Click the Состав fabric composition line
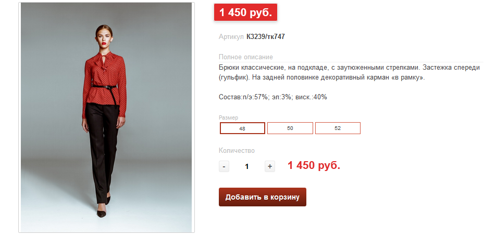The width and height of the screenshot is (496, 236). tap(272, 97)
